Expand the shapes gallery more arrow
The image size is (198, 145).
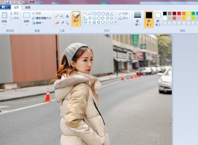[116, 22]
